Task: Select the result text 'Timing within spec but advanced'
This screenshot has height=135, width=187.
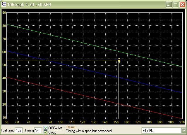Action: tap(89, 131)
